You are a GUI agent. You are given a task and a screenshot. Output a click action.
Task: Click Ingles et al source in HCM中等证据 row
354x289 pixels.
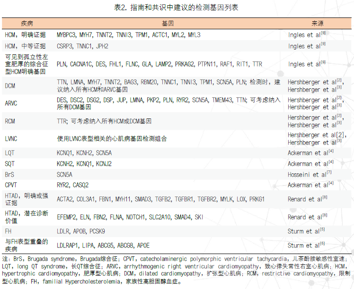(307, 46)
